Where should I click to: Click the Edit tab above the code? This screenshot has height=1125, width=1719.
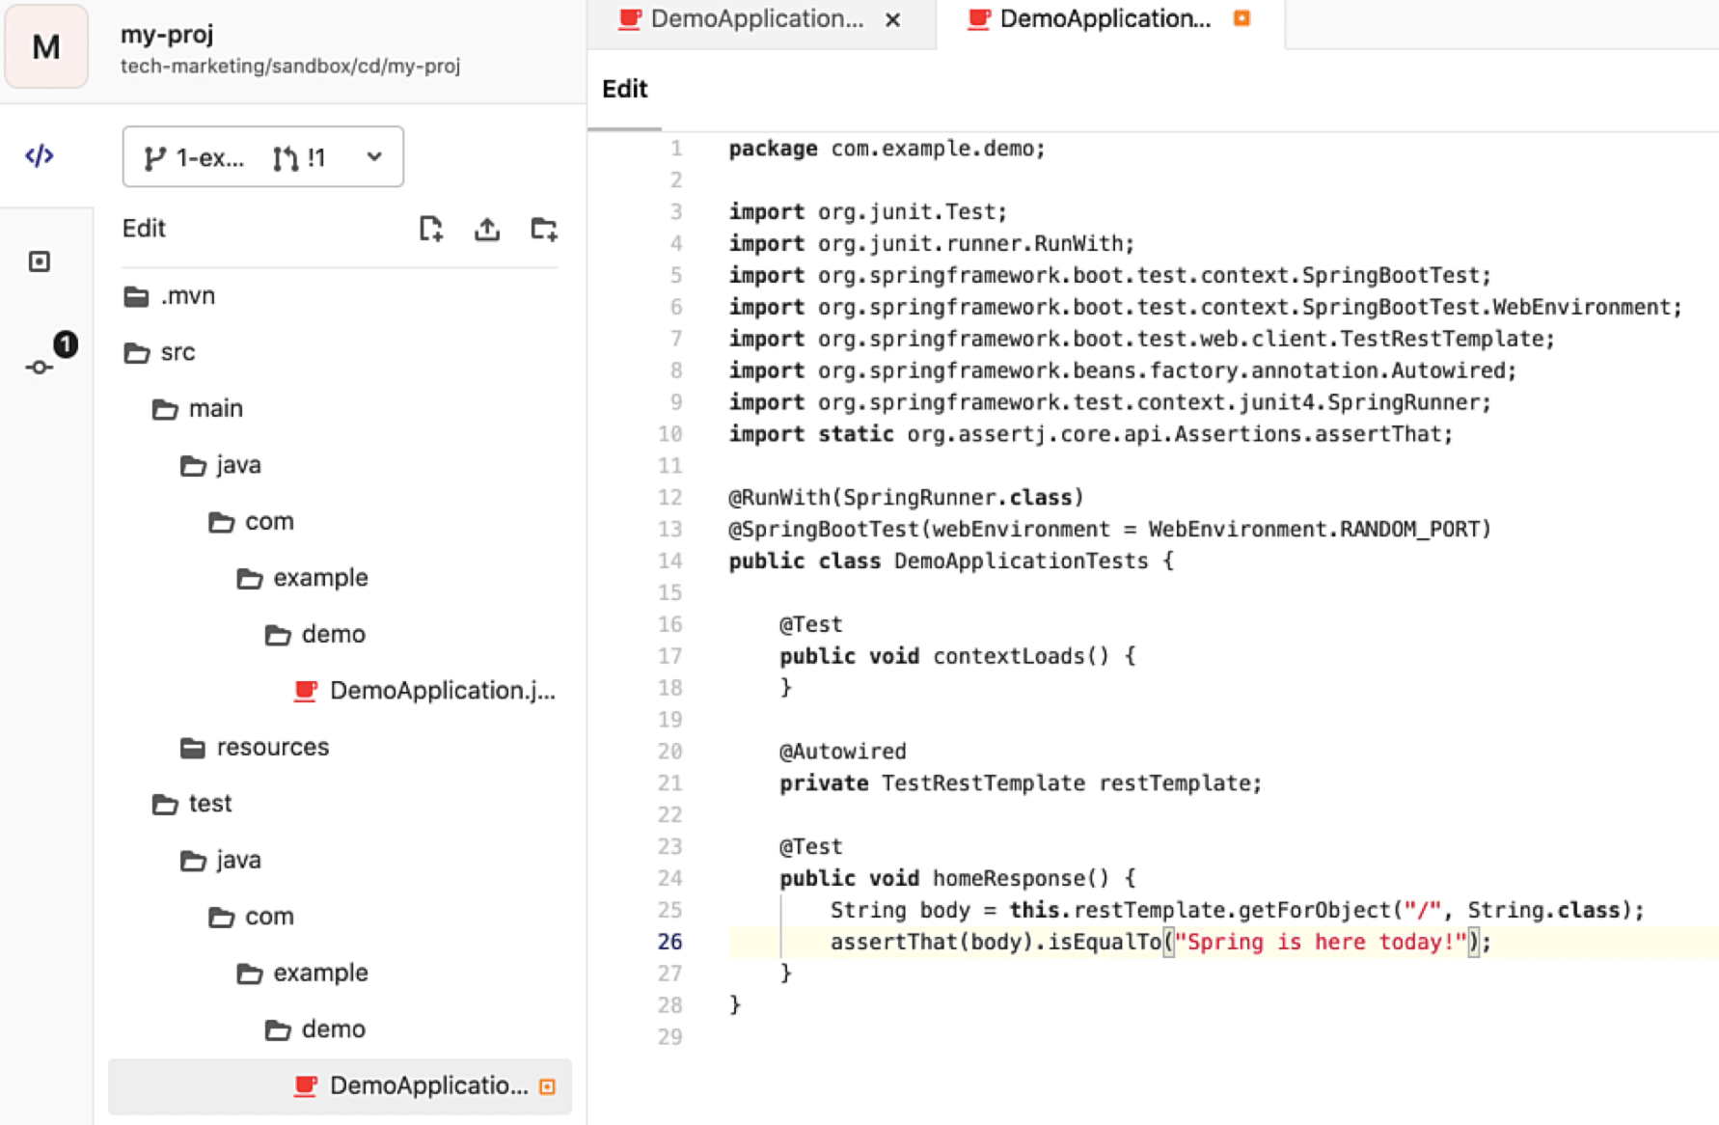(625, 89)
